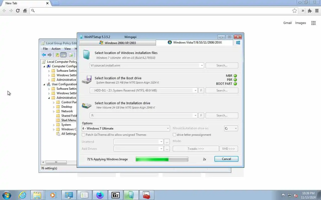Viewport: 321px width, 200px height.
Task: Open Windows Explorer from the taskbar
Action: pyautogui.click(x=37, y=195)
